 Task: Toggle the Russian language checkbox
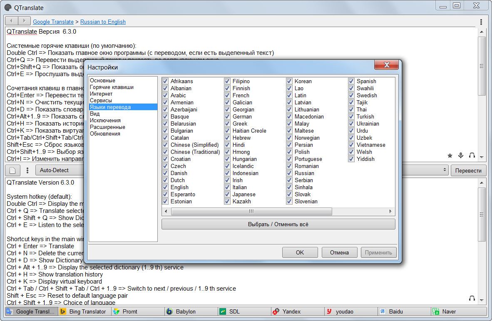point(289,173)
